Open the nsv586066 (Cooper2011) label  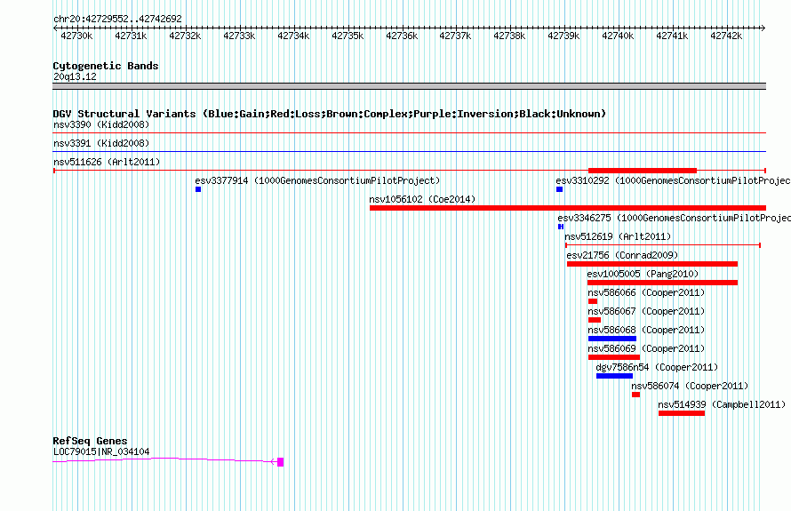click(x=646, y=292)
